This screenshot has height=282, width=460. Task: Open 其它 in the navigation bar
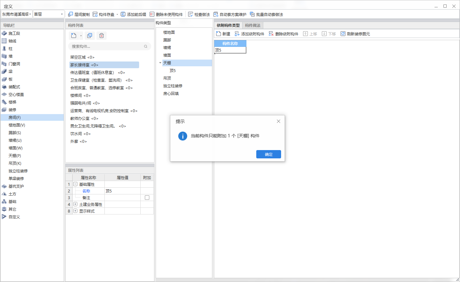pos(12,209)
